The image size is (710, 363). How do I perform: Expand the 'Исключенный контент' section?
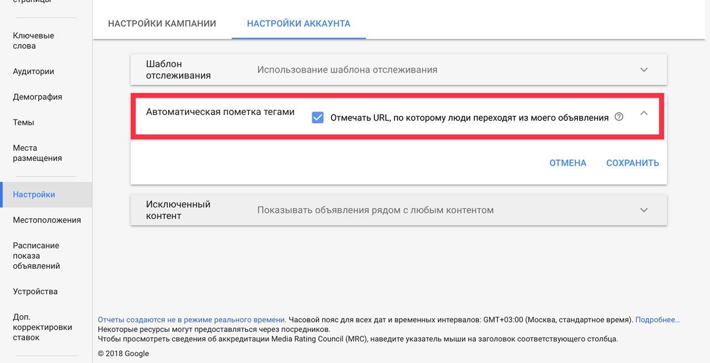point(644,210)
